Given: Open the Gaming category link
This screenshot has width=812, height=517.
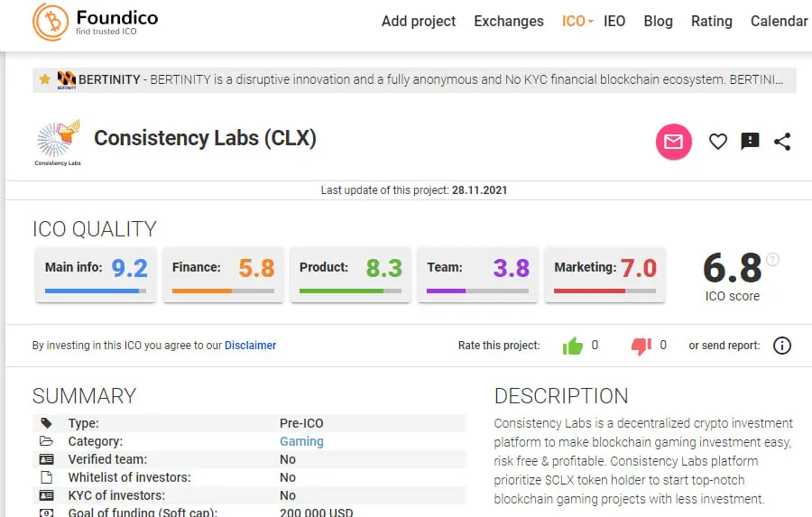Looking at the screenshot, I should pyautogui.click(x=301, y=441).
